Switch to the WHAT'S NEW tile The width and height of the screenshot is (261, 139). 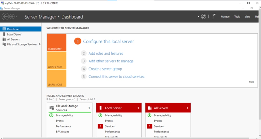tap(57, 60)
